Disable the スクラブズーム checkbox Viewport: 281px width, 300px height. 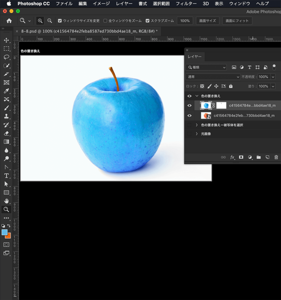(147, 21)
